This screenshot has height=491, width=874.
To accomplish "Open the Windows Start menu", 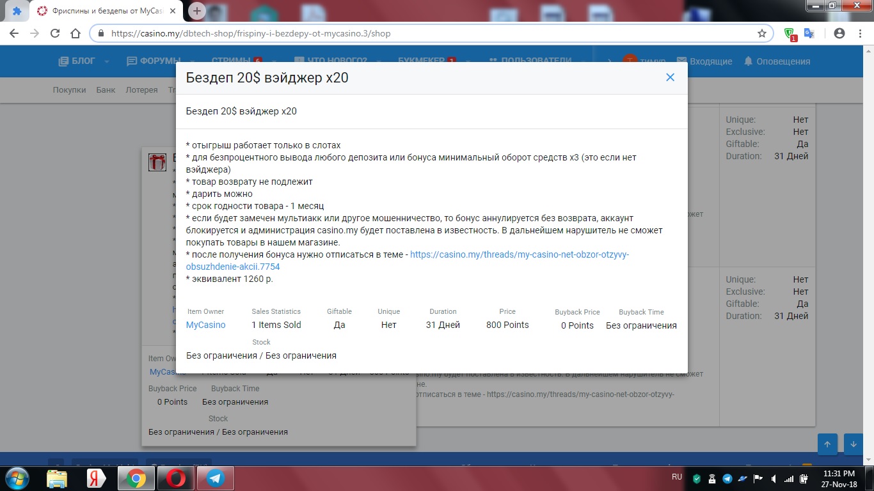I will point(17,478).
